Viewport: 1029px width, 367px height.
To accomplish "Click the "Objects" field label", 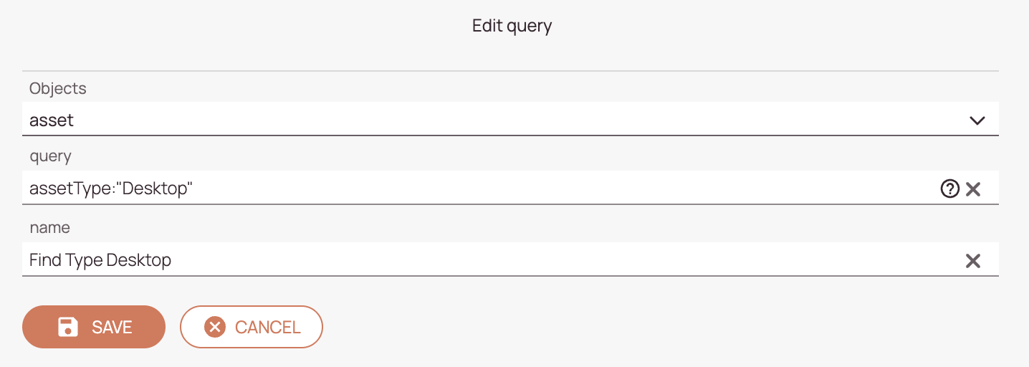I will (x=58, y=89).
